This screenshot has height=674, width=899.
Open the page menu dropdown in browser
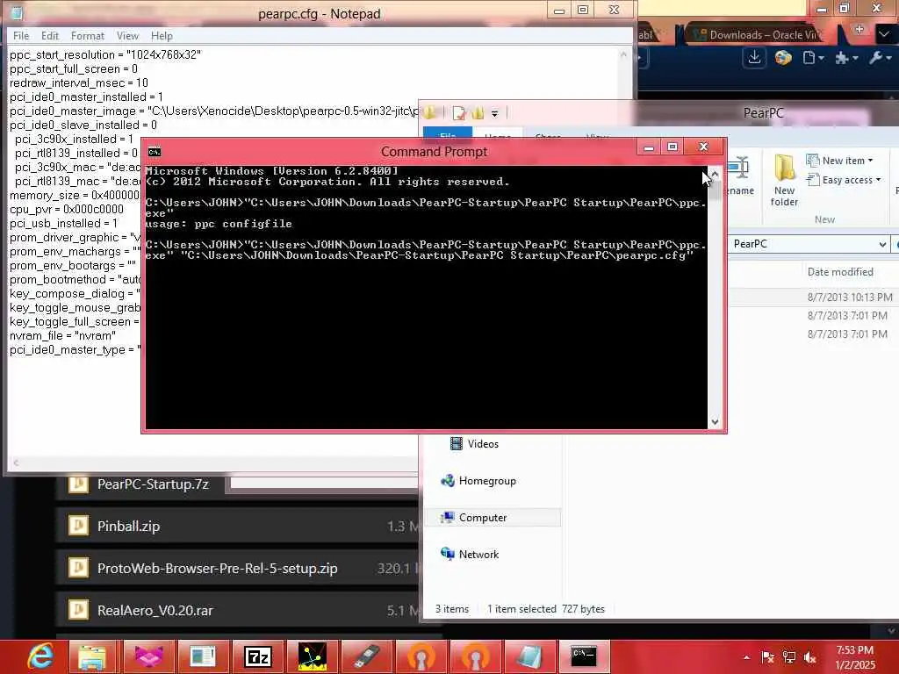[813, 57]
